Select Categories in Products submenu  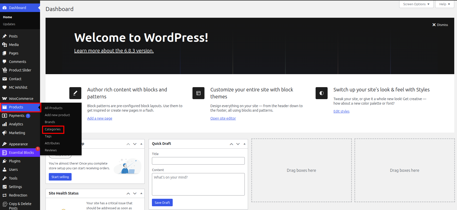point(53,129)
